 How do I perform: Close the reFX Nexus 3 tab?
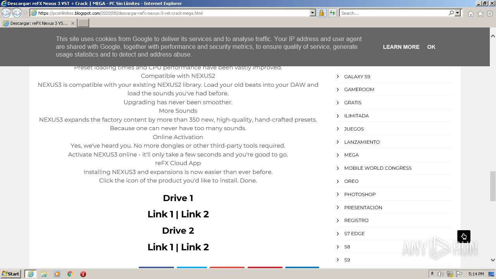[x=72, y=23]
